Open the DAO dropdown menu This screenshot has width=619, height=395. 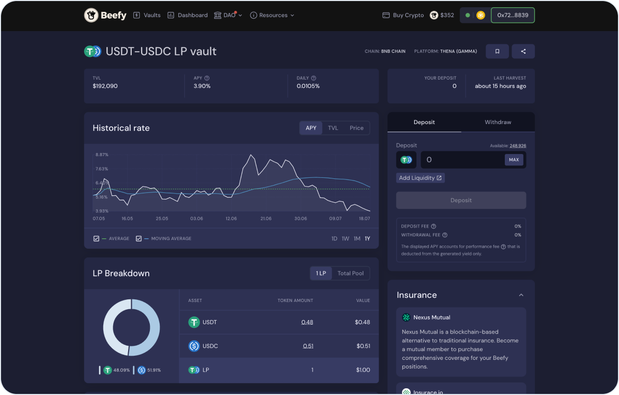coord(228,16)
